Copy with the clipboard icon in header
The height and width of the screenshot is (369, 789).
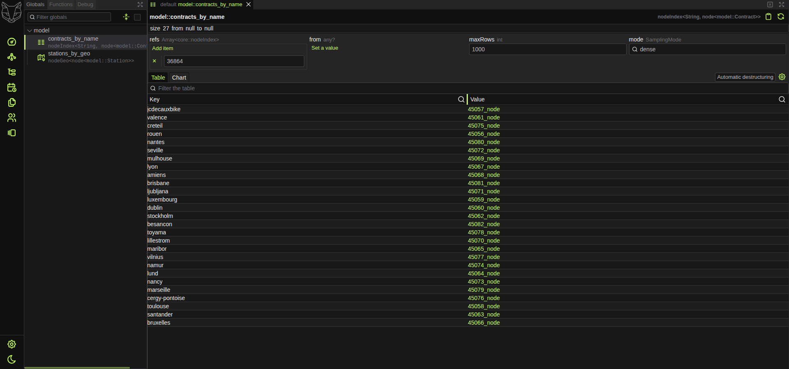(x=768, y=17)
